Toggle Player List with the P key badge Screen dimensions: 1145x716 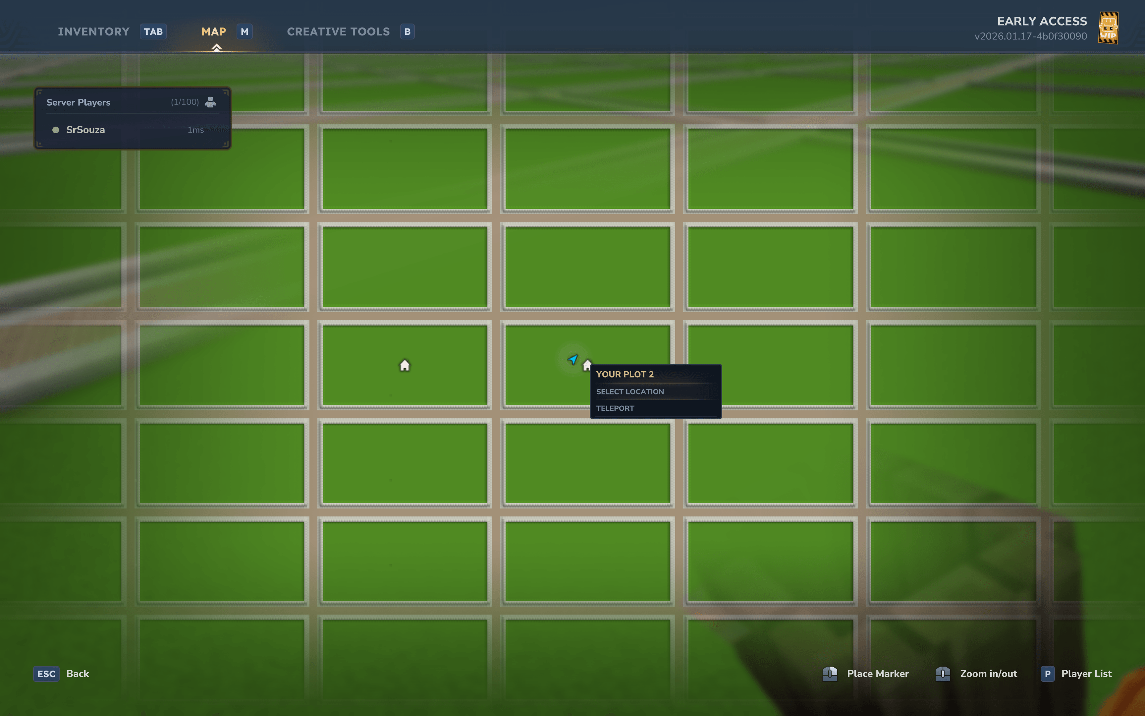(1047, 673)
